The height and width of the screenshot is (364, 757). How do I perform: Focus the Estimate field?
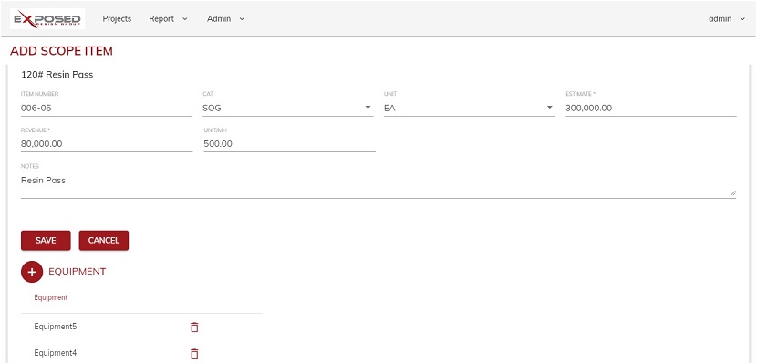[651, 109]
